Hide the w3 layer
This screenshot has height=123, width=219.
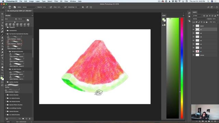pos(193,44)
